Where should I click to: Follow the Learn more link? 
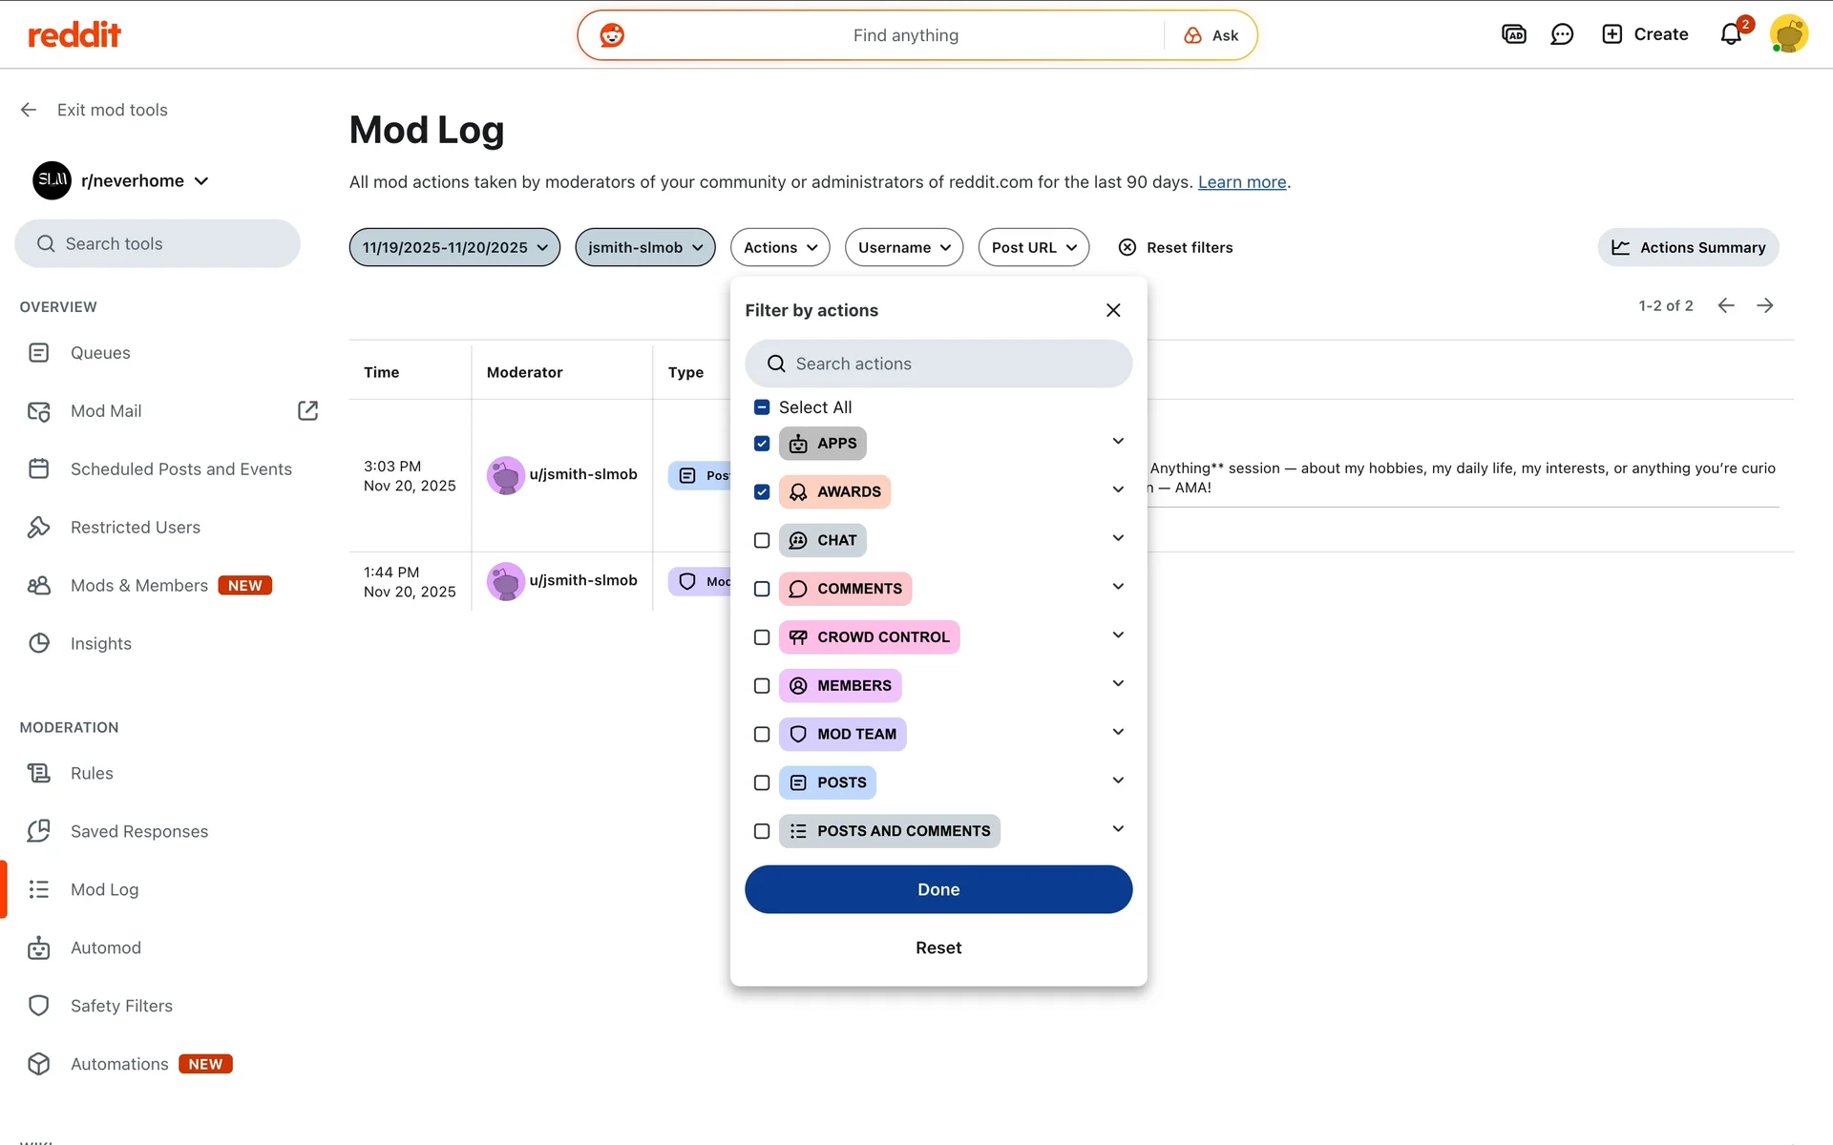(x=1241, y=182)
